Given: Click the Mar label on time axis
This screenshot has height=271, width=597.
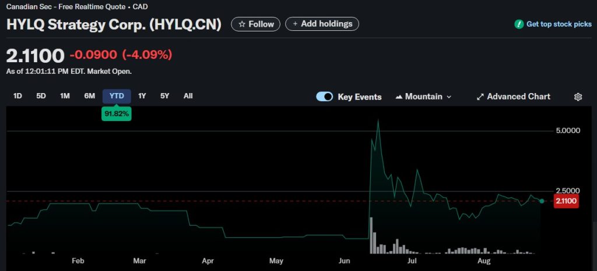Looking at the screenshot, I should [x=140, y=261].
